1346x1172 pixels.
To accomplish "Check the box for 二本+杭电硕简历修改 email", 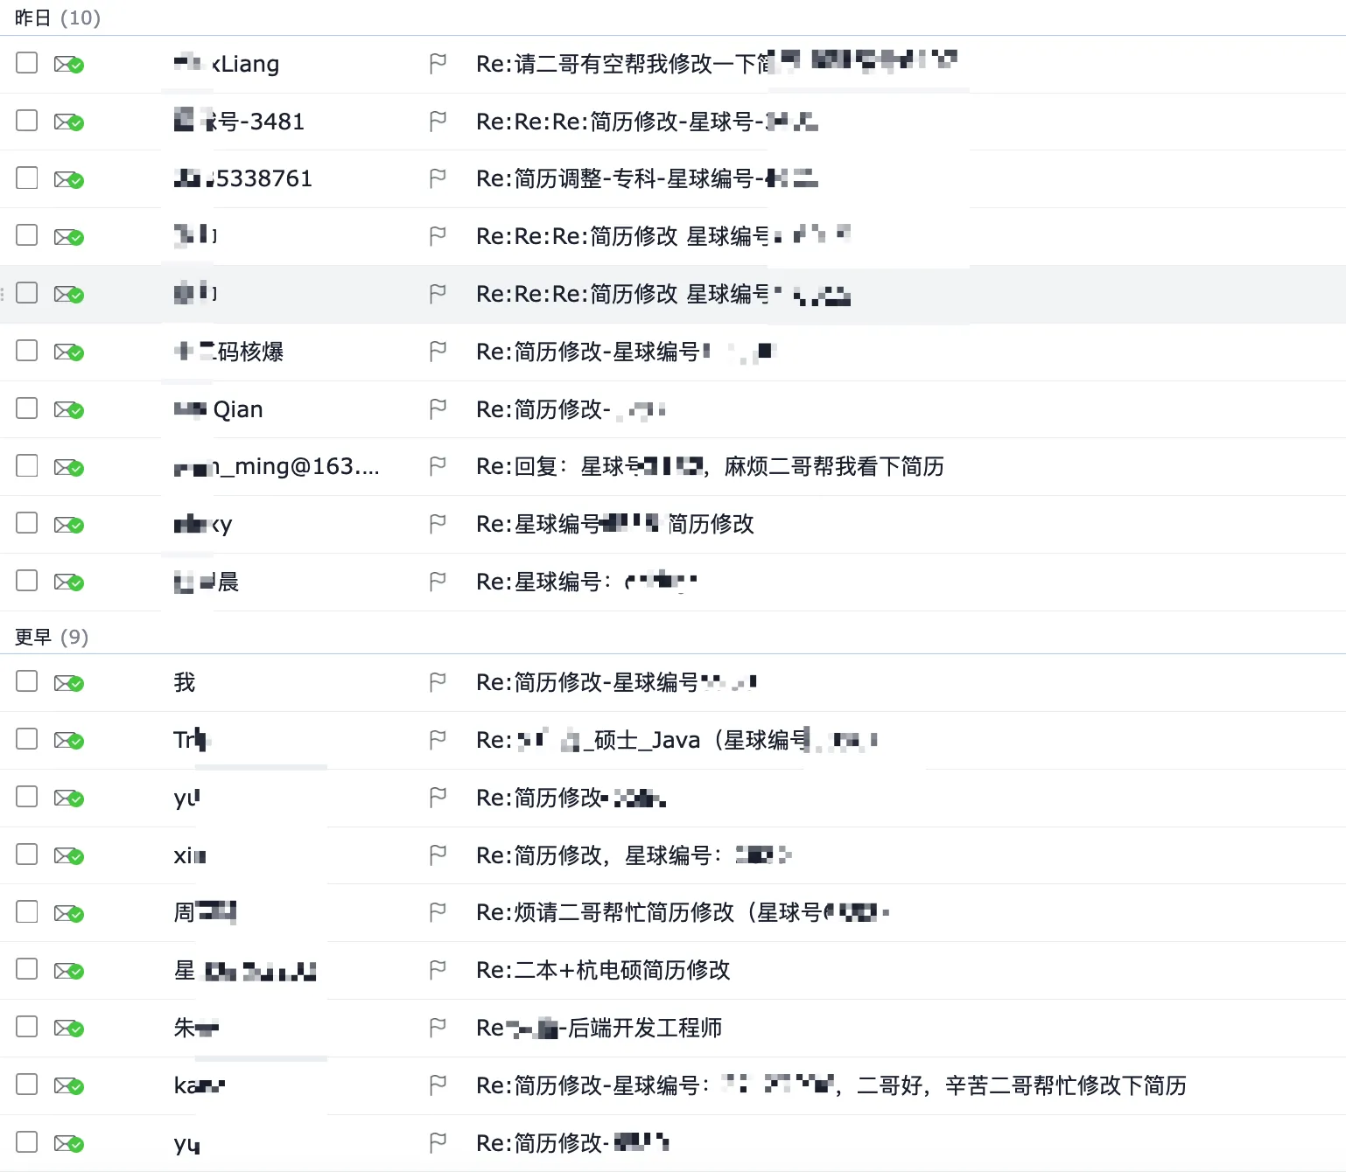I will pyautogui.click(x=27, y=969).
